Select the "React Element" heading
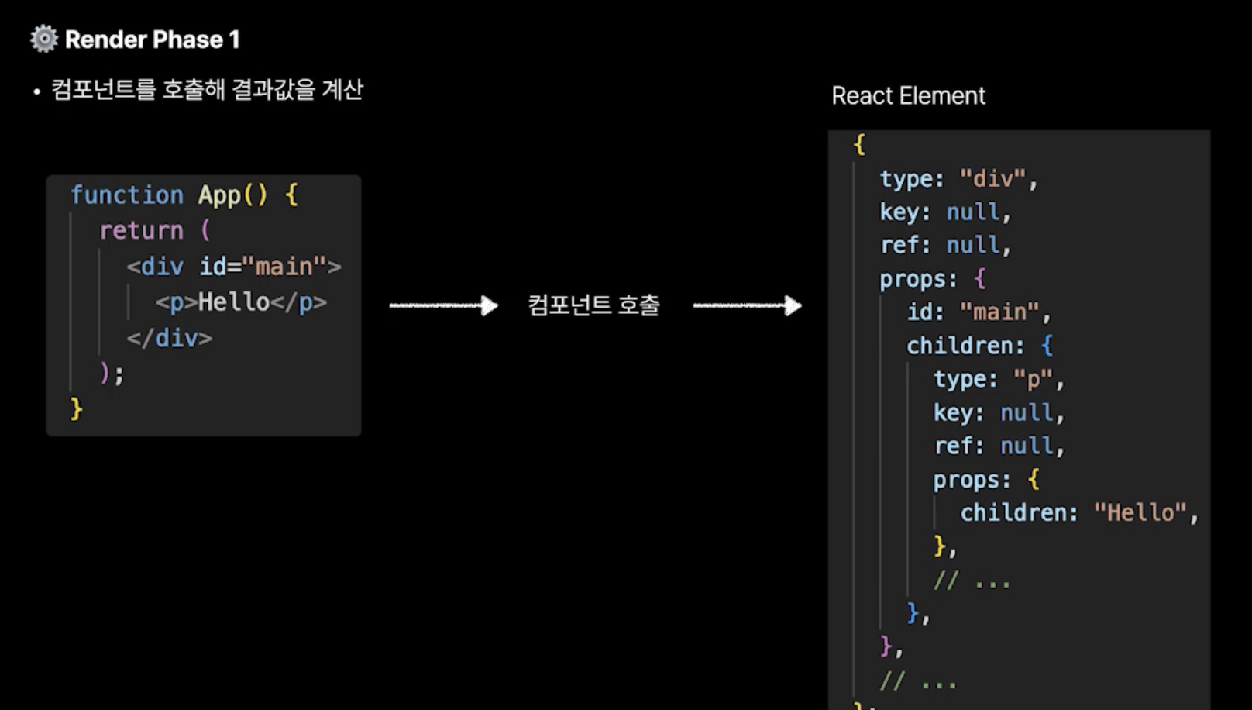Viewport: 1252px width, 710px height. [x=908, y=96]
